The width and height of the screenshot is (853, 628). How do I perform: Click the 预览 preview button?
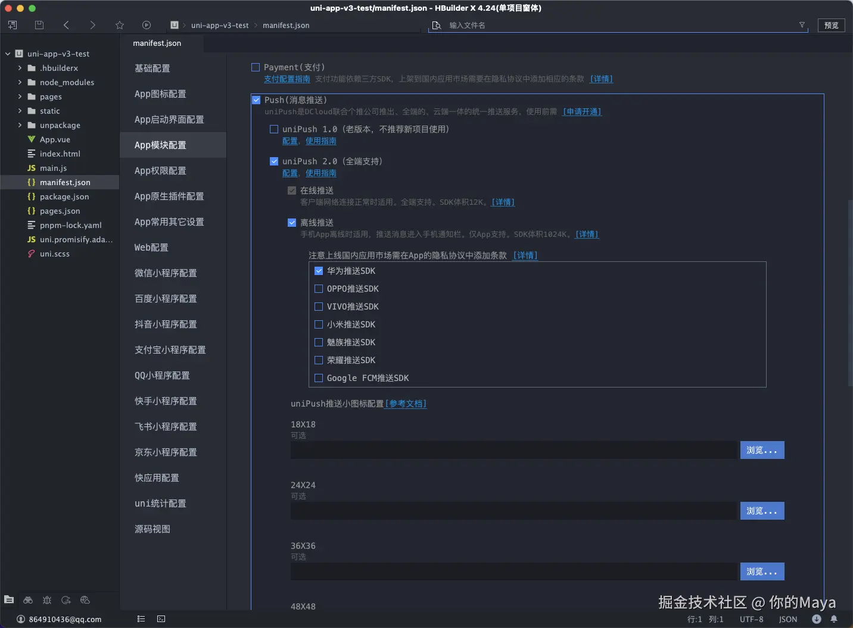[831, 25]
